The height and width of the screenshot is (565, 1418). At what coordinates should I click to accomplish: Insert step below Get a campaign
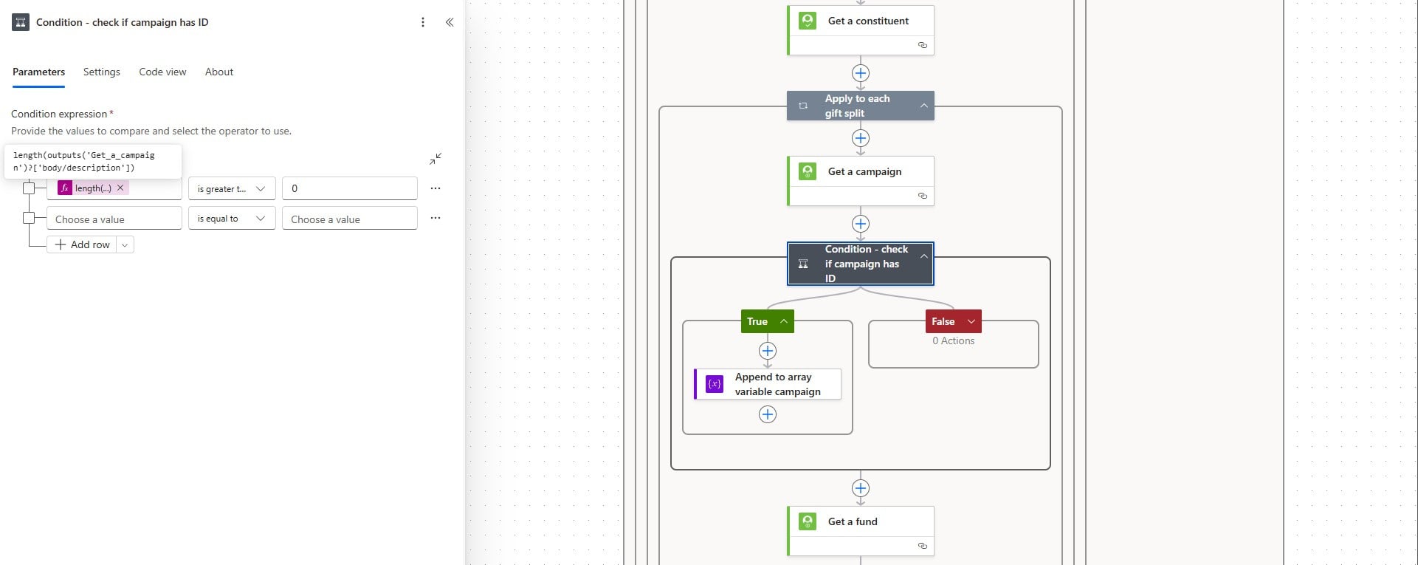(x=861, y=224)
